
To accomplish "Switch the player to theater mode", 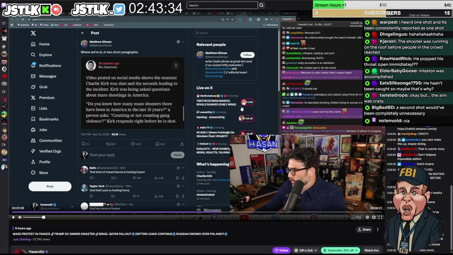I will (374, 217).
